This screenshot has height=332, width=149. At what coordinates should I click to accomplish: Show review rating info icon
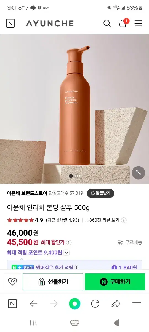(x=124, y=220)
